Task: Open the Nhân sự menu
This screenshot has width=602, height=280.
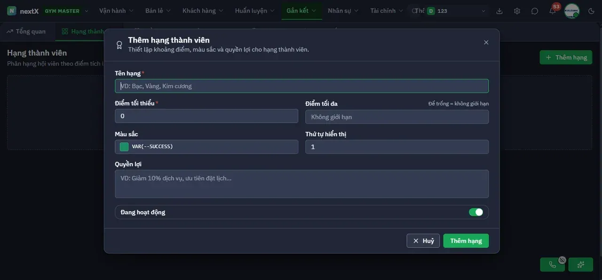Action: click(x=343, y=11)
